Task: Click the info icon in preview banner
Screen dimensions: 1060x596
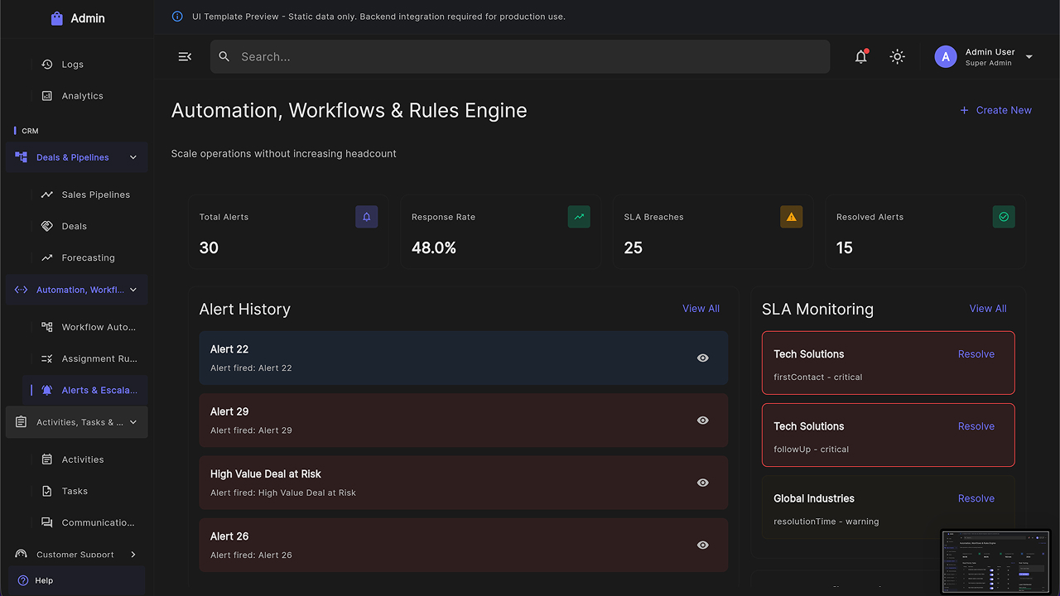Action: (x=177, y=17)
